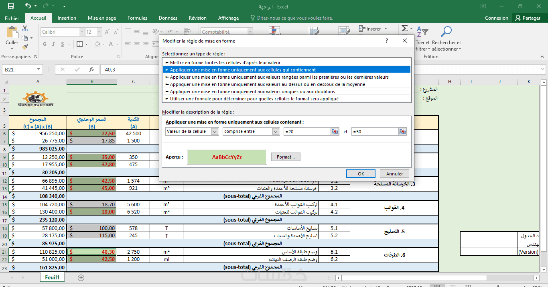
Task: Click the Borders icon
Action: [79, 44]
